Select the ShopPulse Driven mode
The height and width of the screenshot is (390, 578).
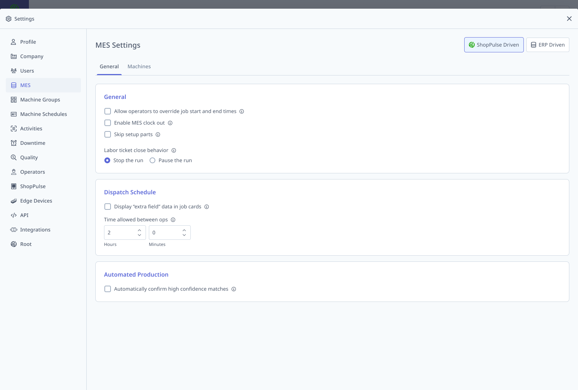click(494, 45)
